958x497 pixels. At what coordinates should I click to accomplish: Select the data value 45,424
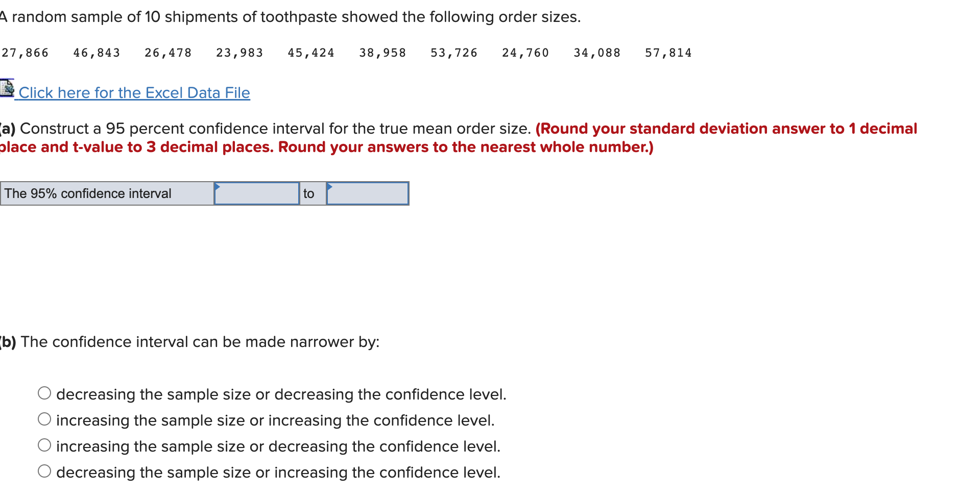(311, 53)
